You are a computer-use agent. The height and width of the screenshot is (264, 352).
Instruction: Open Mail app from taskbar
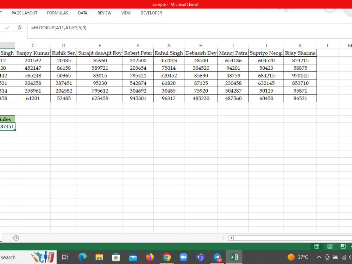pos(133,257)
